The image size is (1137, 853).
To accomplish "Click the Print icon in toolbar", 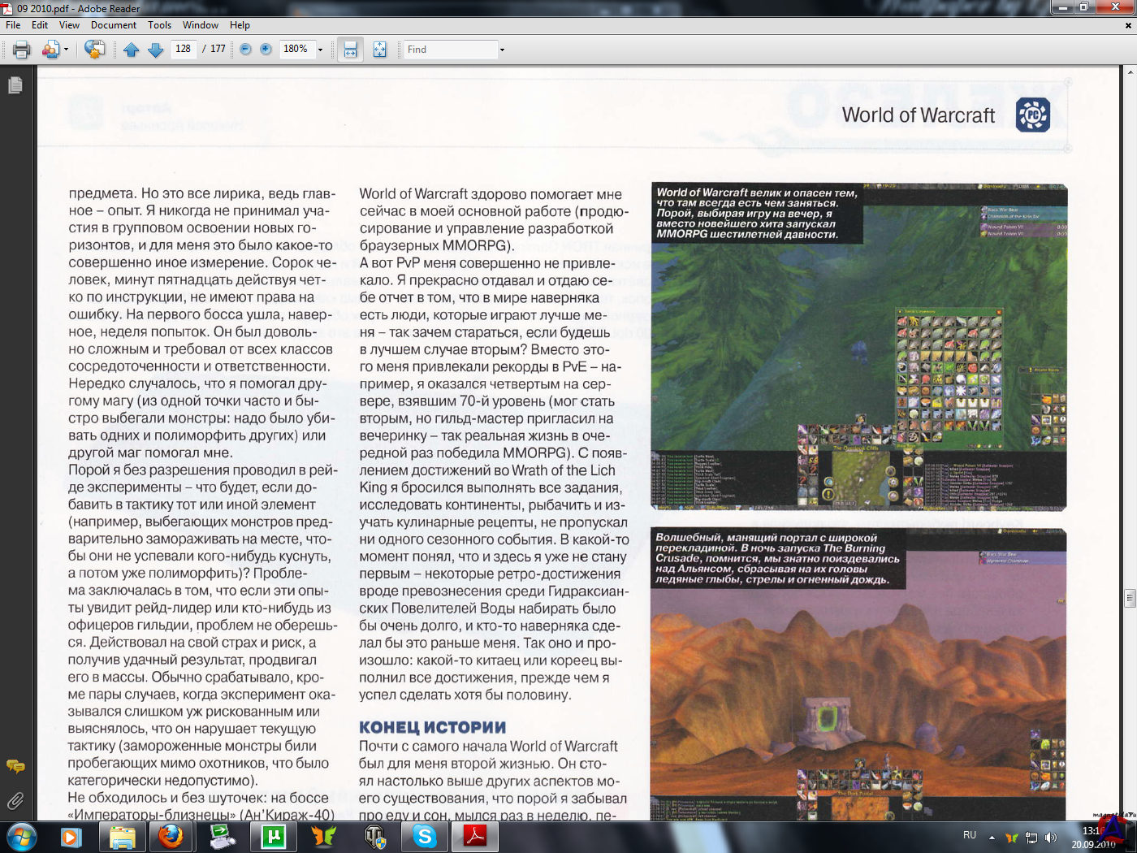I will [22, 50].
